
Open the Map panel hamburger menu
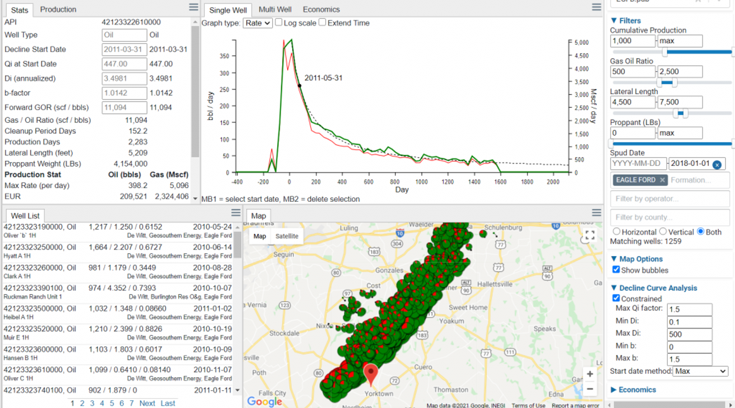pos(596,213)
